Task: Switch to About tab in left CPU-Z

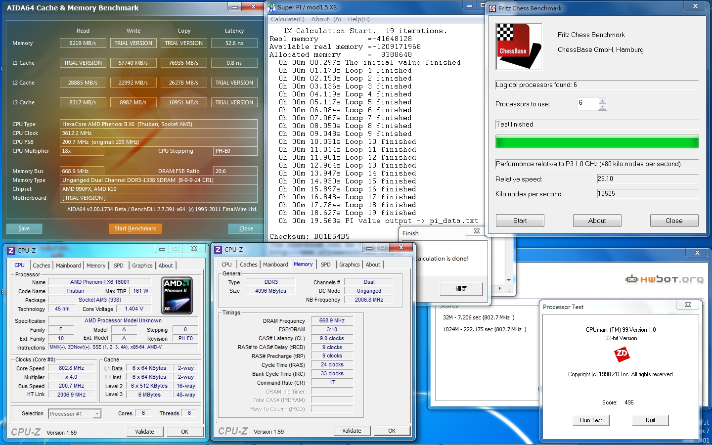Action: pyautogui.click(x=166, y=266)
